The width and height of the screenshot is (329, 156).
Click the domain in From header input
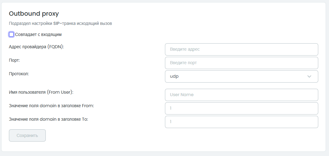pyautogui.click(x=241, y=108)
